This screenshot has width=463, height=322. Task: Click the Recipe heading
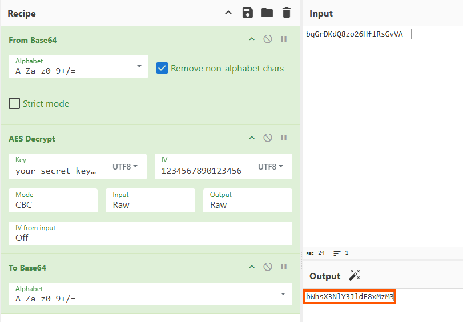[x=22, y=13]
